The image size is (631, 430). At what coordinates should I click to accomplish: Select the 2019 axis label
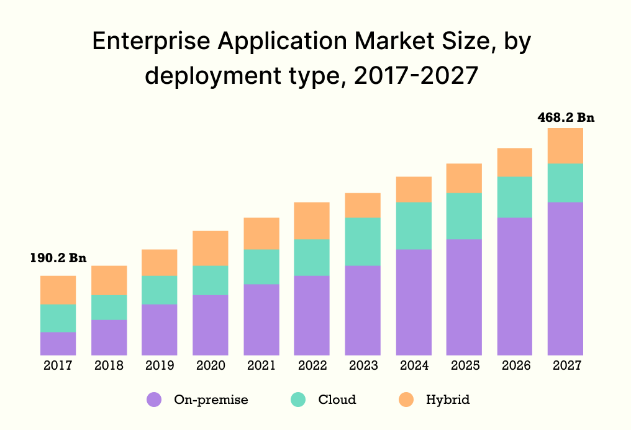pos(160,365)
